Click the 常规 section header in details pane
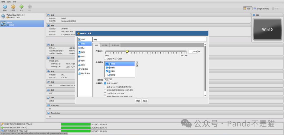This screenshot has height=135, width=284. [148, 15]
